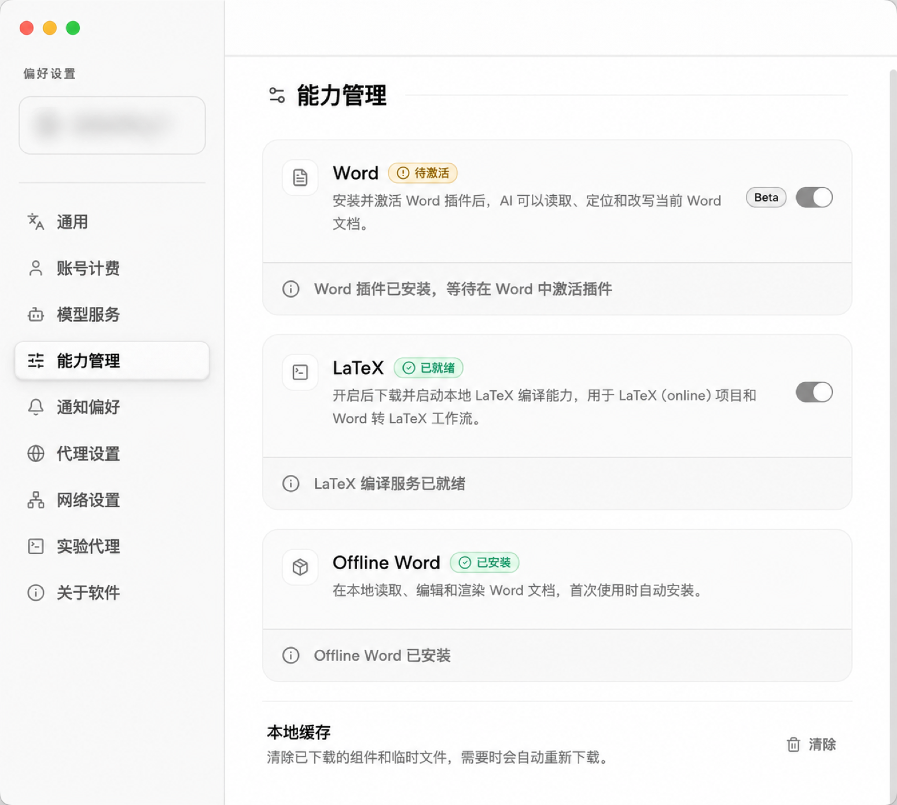The width and height of the screenshot is (897, 805).
Task: Click the package icon on the Offline Word card
Action: [x=300, y=567]
